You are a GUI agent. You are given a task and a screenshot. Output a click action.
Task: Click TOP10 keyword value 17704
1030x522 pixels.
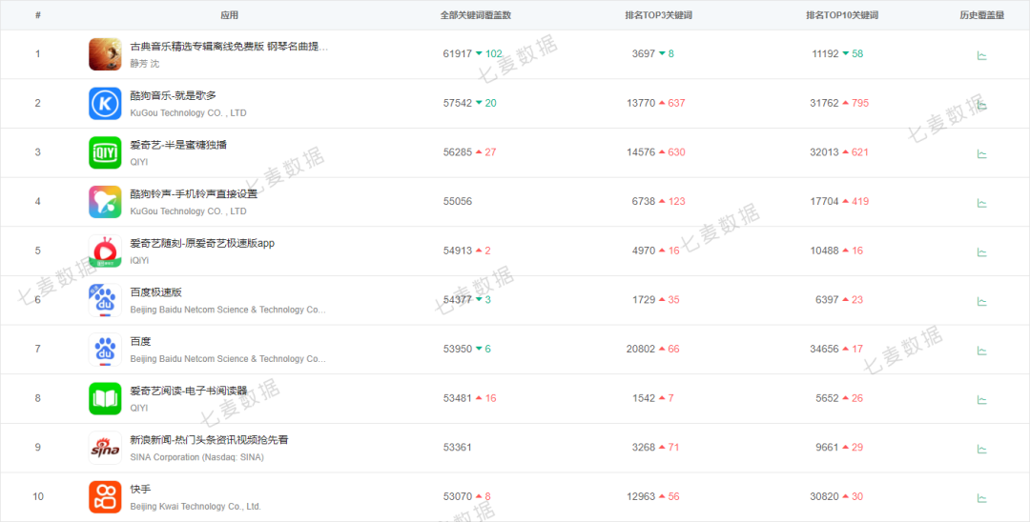click(x=824, y=201)
